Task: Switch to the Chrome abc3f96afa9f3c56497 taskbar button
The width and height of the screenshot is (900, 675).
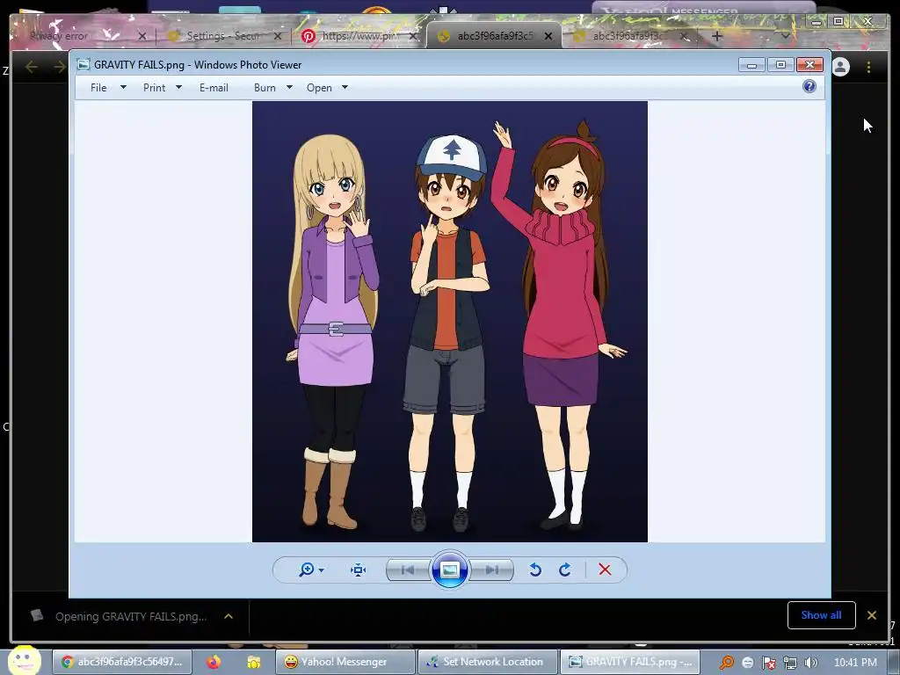Action: click(x=121, y=662)
